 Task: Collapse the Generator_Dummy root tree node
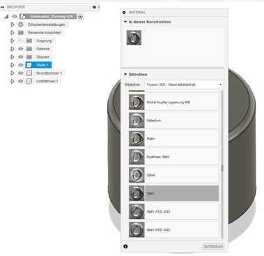point(6,17)
